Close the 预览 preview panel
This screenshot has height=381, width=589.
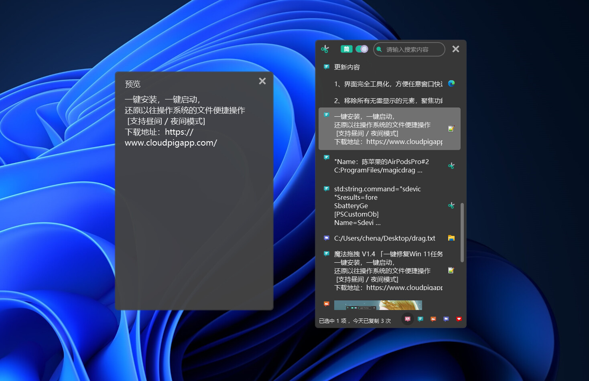[262, 81]
